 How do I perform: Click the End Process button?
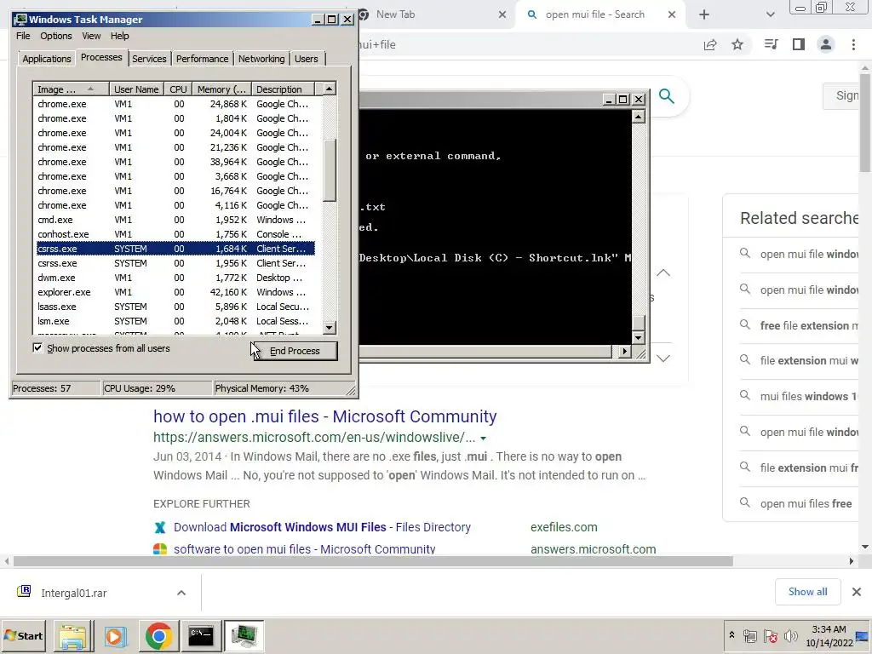pos(295,351)
